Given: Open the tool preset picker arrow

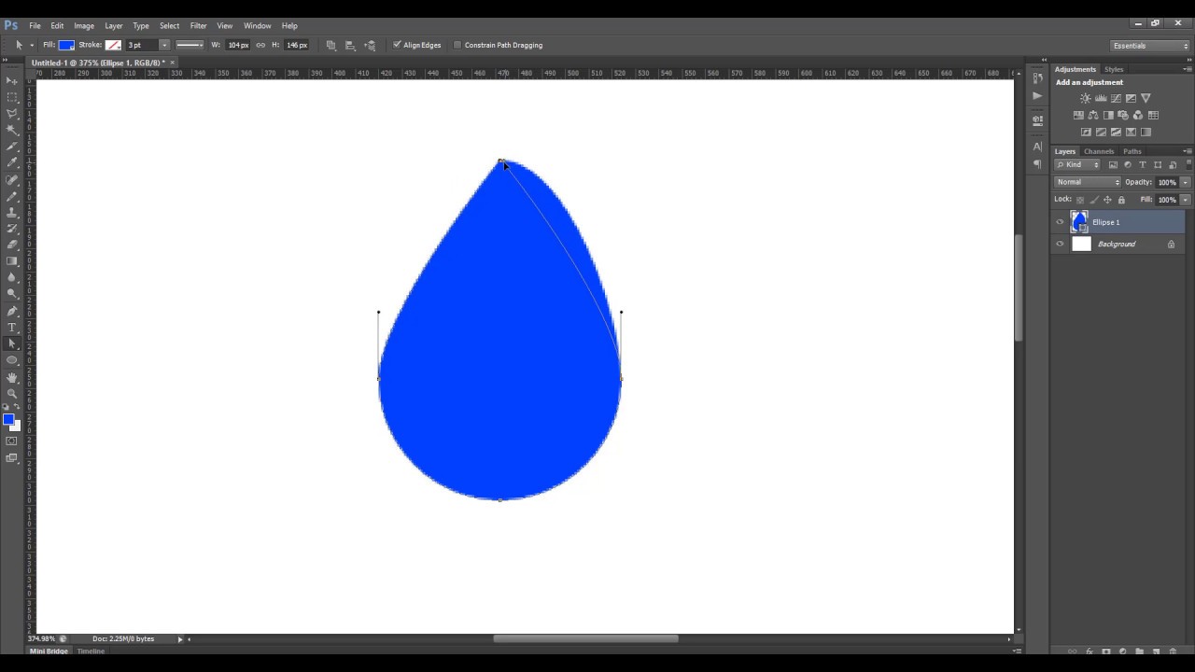Looking at the screenshot, I should click(32, 45).
